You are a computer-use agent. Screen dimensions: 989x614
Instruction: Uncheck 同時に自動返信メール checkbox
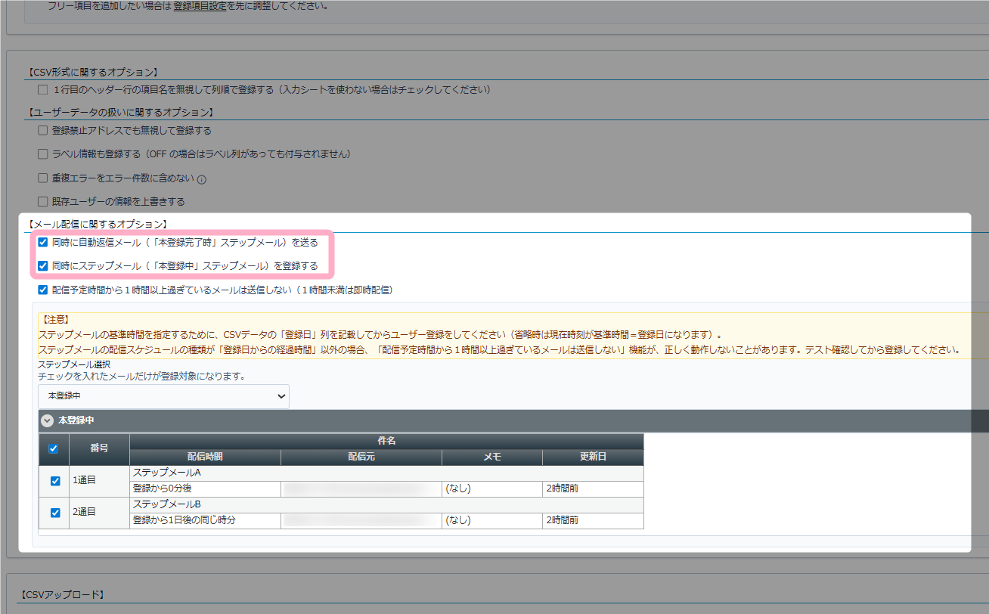coord(43,243)
